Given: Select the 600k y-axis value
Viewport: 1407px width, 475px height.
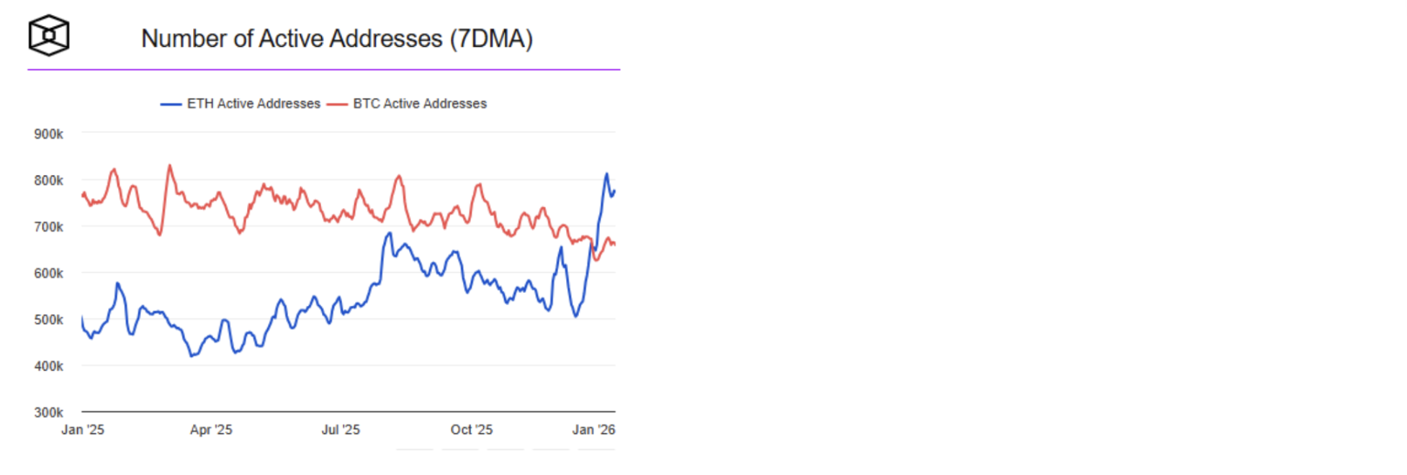Looking at the screenshot, I should click(48, 273).
